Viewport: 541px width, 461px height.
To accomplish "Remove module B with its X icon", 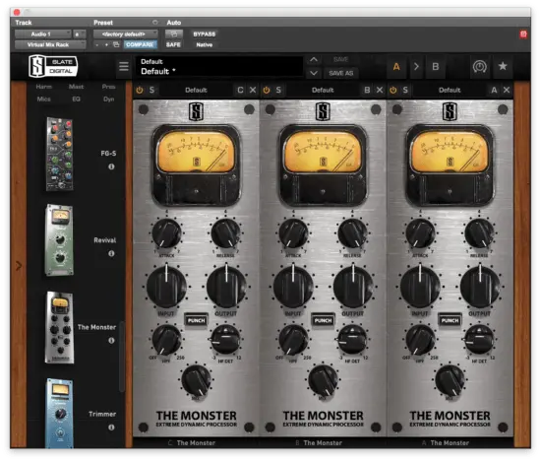I will tap(380, 90).
